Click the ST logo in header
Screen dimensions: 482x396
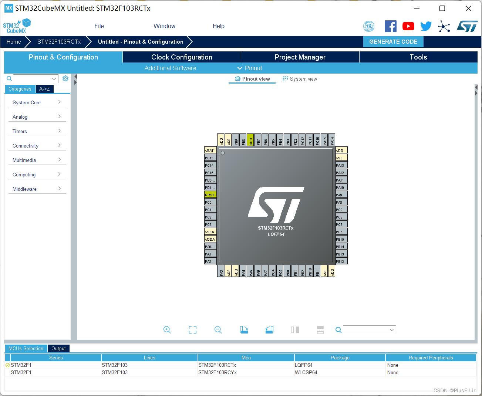coord(467,26)
